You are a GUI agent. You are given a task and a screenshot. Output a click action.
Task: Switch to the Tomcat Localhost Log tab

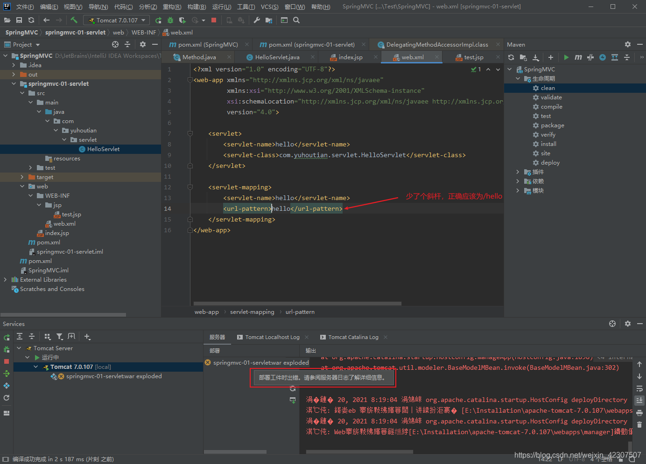coord(272,337)
